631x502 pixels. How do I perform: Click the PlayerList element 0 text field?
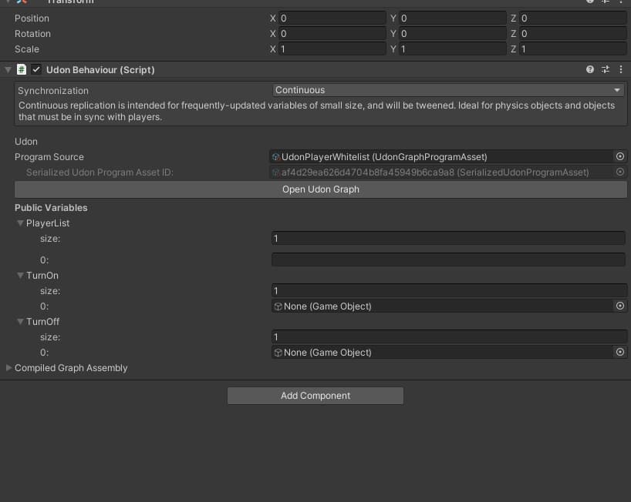pyautogui.click(x=448, y=259)
